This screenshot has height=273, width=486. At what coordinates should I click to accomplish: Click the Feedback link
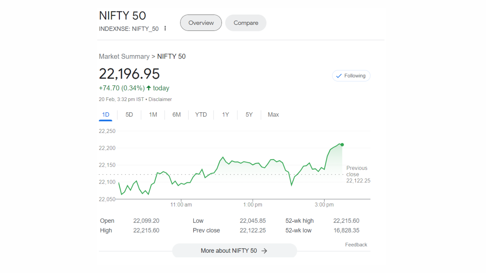(356, 245)
